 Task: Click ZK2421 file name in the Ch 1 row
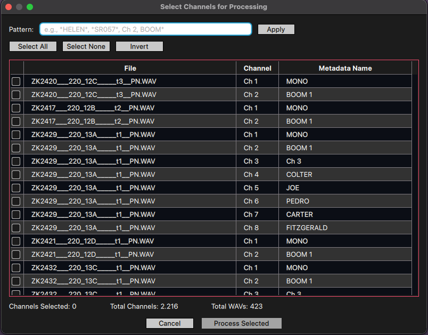[x=93, y=241]
